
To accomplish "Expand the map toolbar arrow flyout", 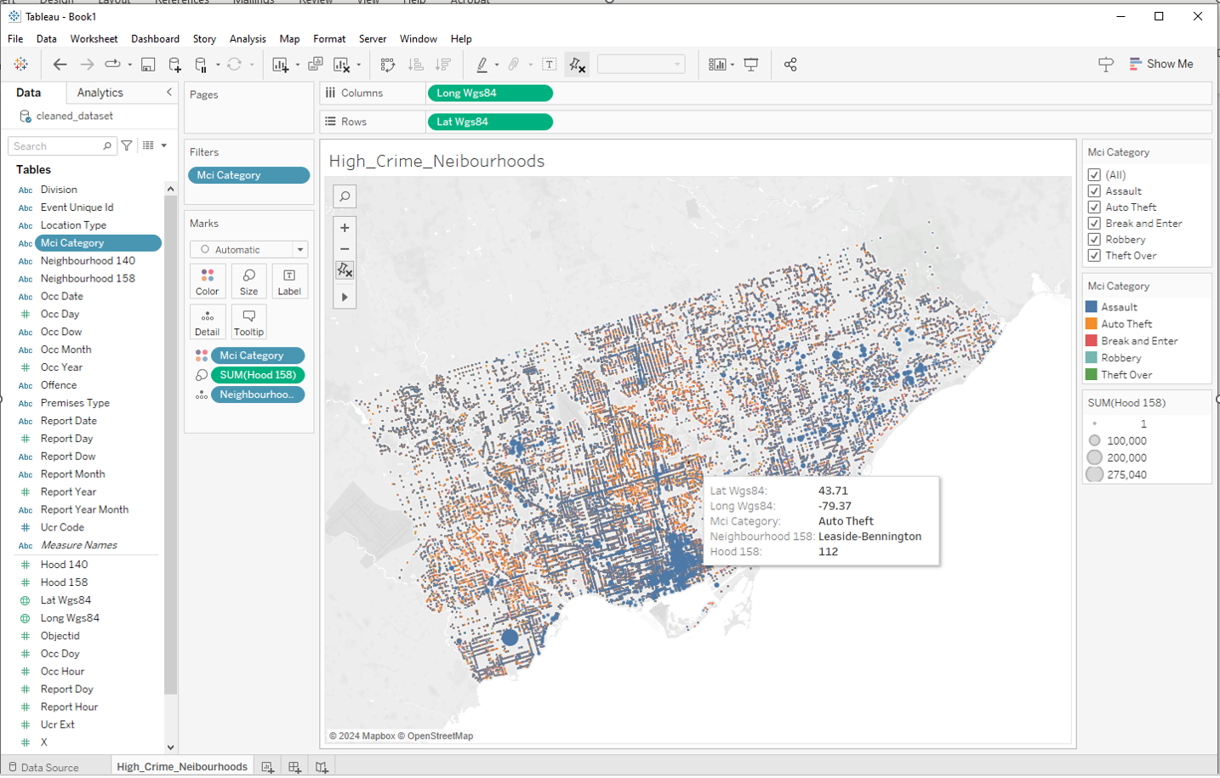I will (345, 298).
